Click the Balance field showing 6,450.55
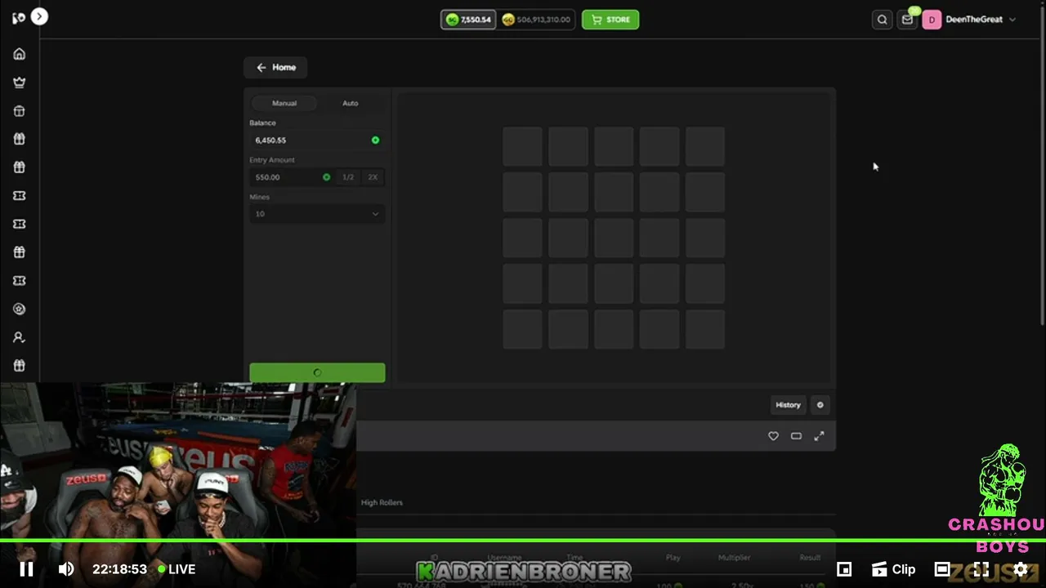The height and width of the screenshot is (588, 1046). (317, 140)
